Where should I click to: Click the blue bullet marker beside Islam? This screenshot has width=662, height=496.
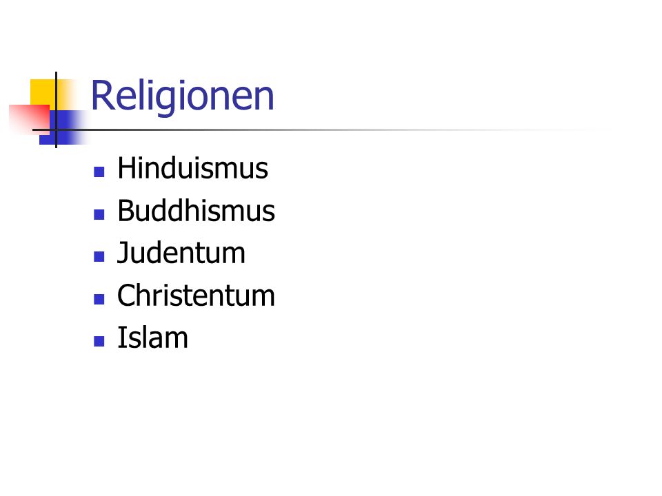tap(99, 341)
